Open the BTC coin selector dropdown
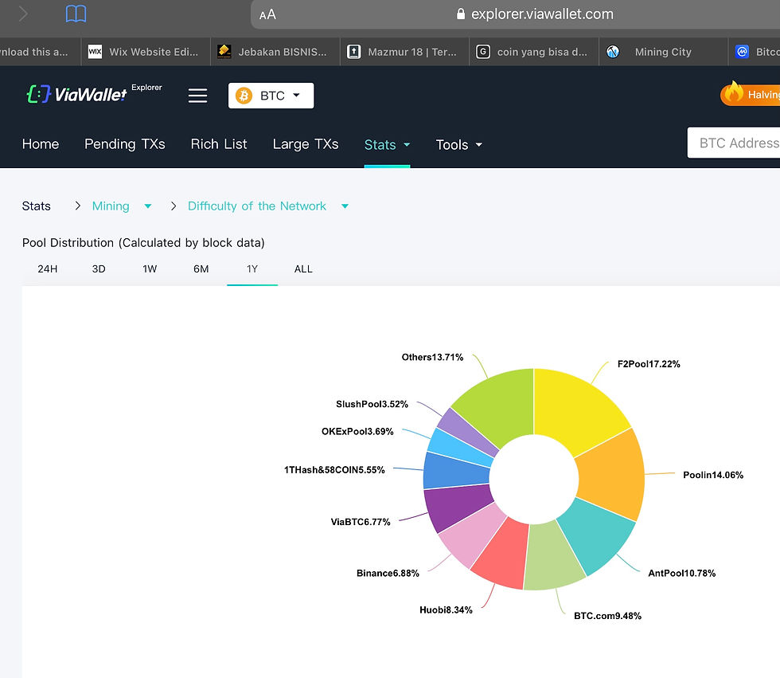Viewport: 780px width, 678px height. pos(271,96)
